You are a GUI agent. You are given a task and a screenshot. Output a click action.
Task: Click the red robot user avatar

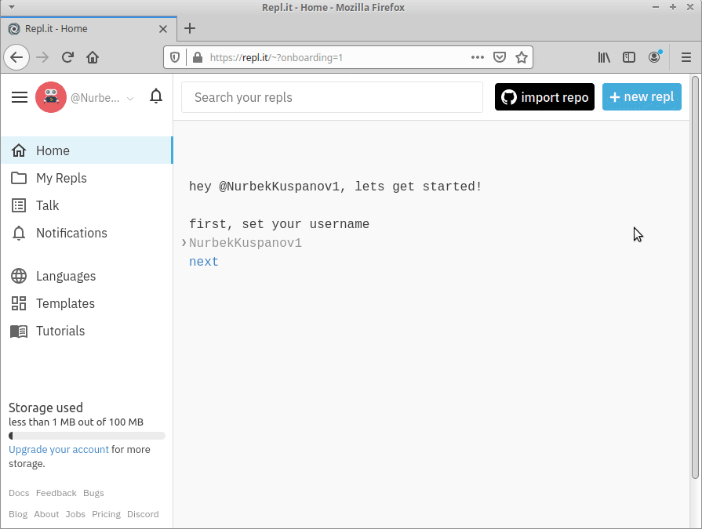click(x=51, y=97)
